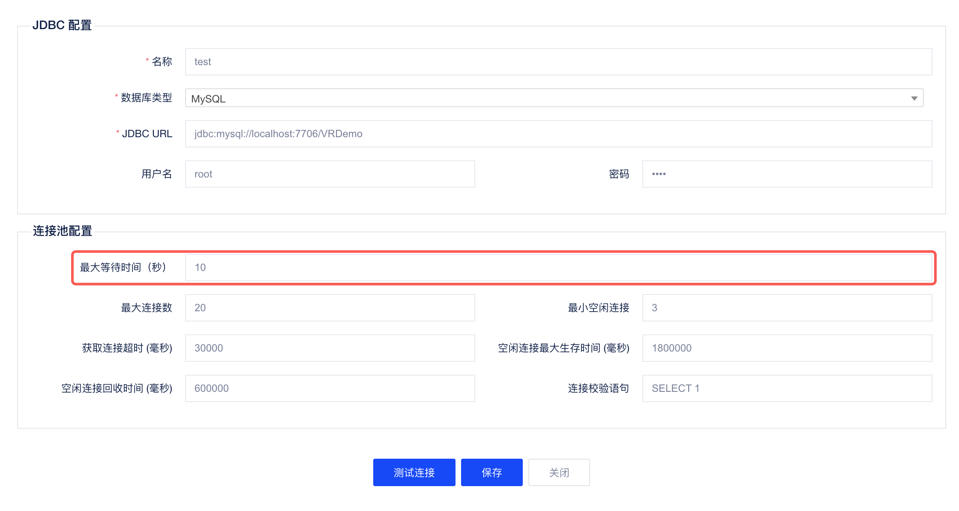Viewport: 959px width, 511px height.
Task: Select the 获取连接超时 field showing 30000
Action: pos(330,348)
